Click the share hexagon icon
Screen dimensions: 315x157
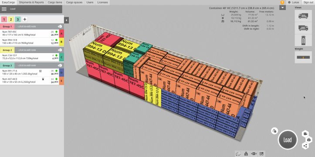[305, 146]
